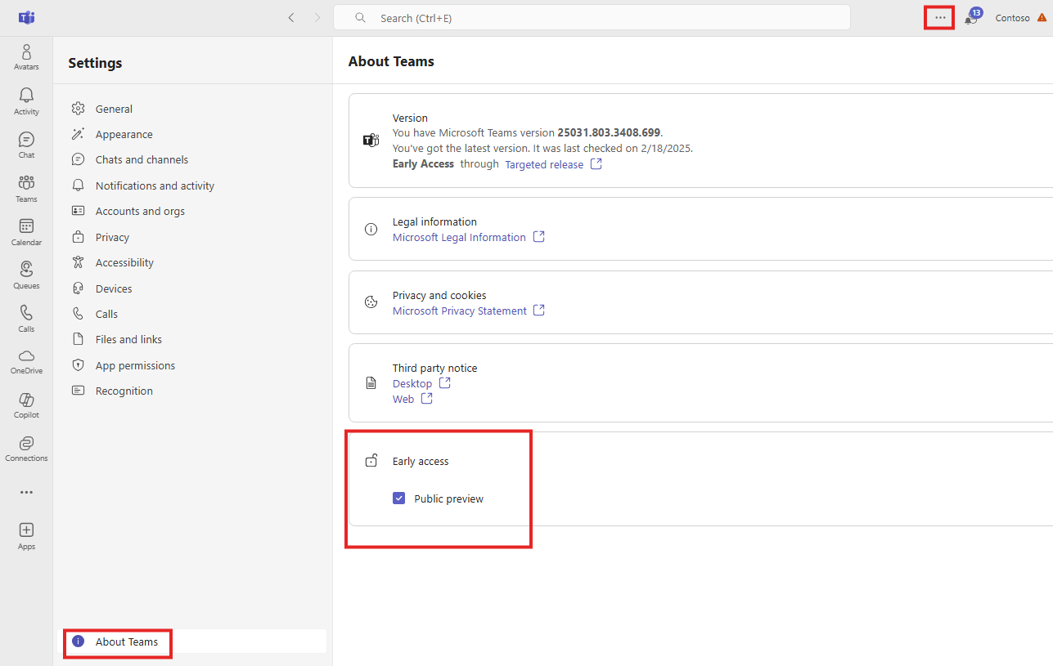Open the Microsoft Privacy Statement link
Screen dimensions: 1053x666
point(460,311)
